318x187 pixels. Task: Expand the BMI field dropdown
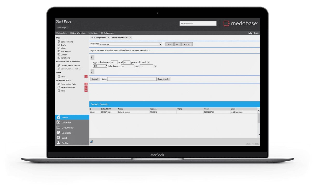click(x=100, y=66)
